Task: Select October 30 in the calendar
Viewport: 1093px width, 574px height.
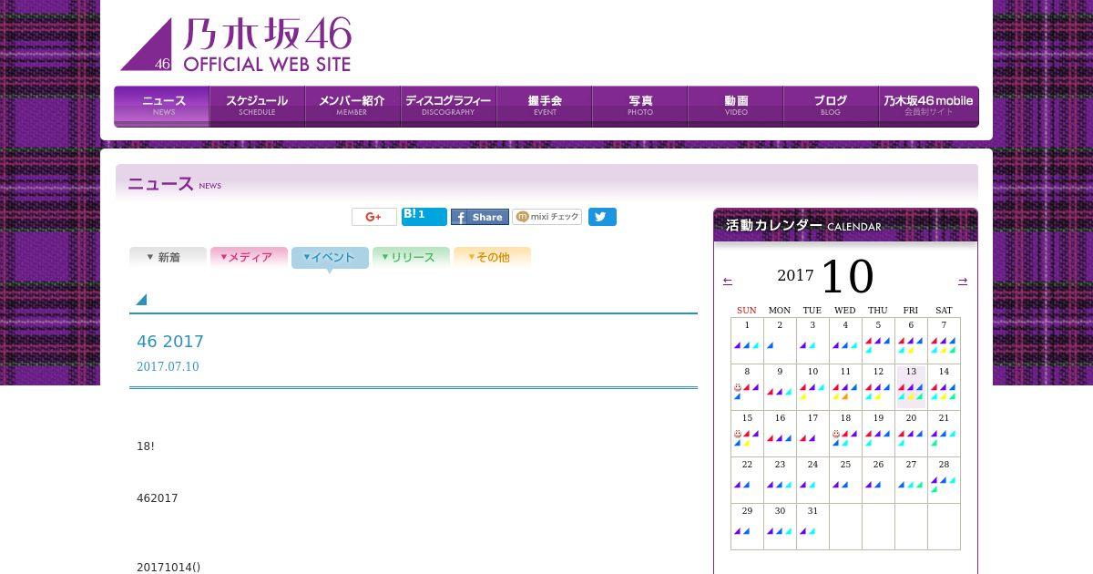Action: pos(780,526)
